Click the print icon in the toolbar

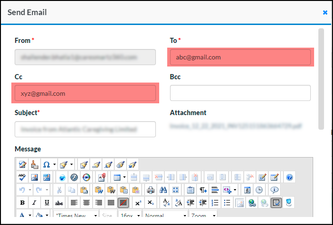151,190
